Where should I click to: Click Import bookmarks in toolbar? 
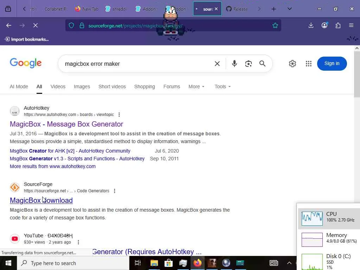[x=27, y=39]
